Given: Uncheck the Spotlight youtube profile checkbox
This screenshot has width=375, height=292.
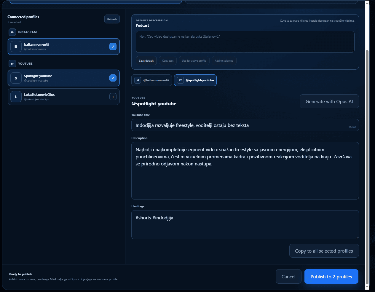Looking at the screenshot, I should pos(113,78).
